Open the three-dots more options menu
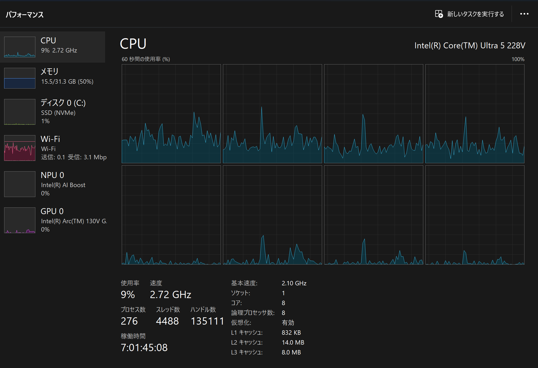The image size is (538, 368). tap(524, 14)
